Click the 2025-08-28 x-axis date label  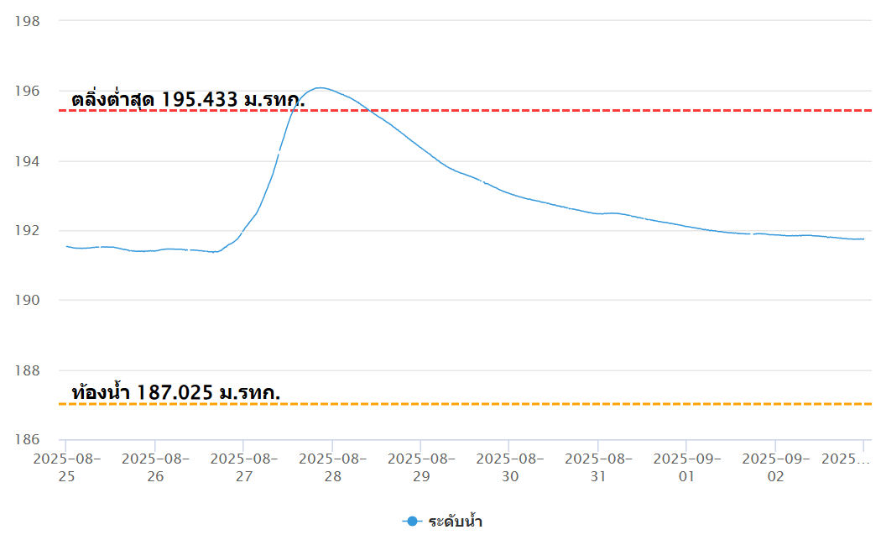coord(332,467)
